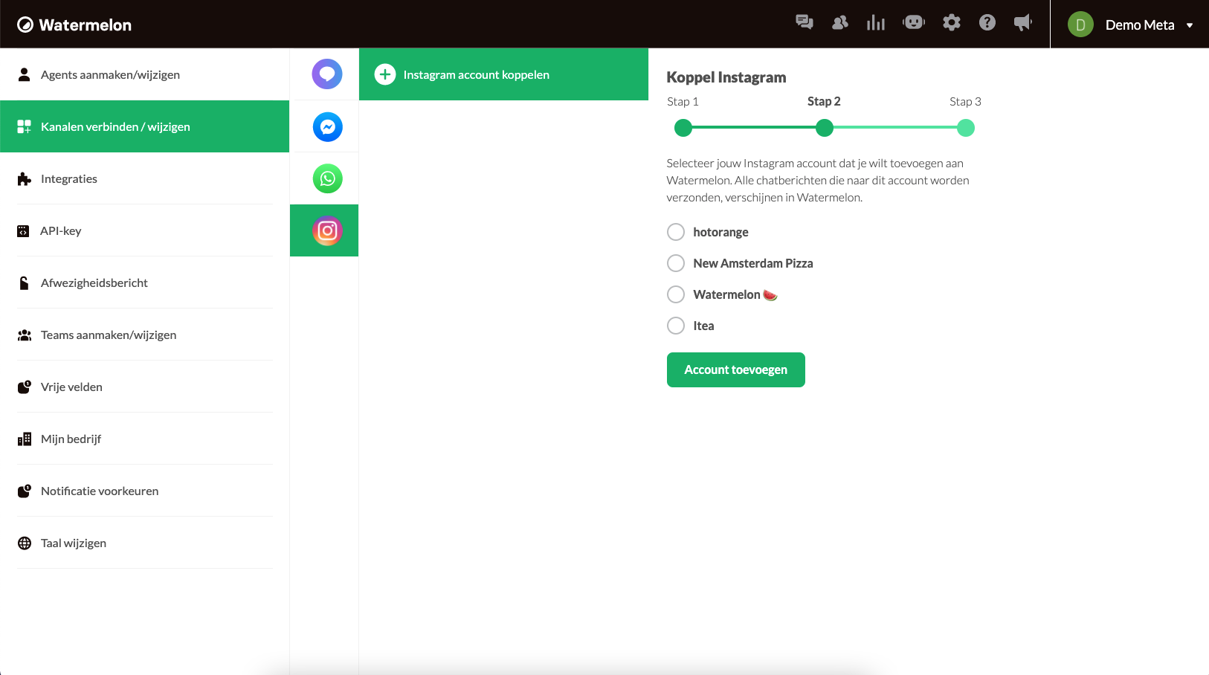Open Afwezigheidsbericht menu item
Screen dimensions: 1209x675
tap(144, 282)
